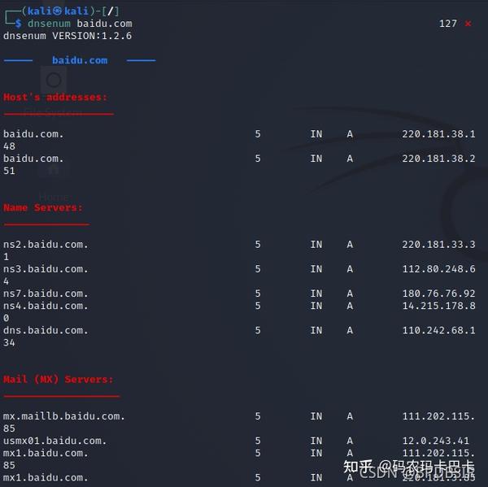This screenshot has width=488, height=487.
Task: Click the IP address 112.80.248.6
Action: 438,269
